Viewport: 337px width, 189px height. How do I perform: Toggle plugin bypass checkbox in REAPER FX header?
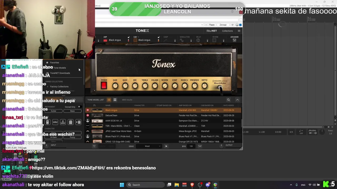point(240,25)
